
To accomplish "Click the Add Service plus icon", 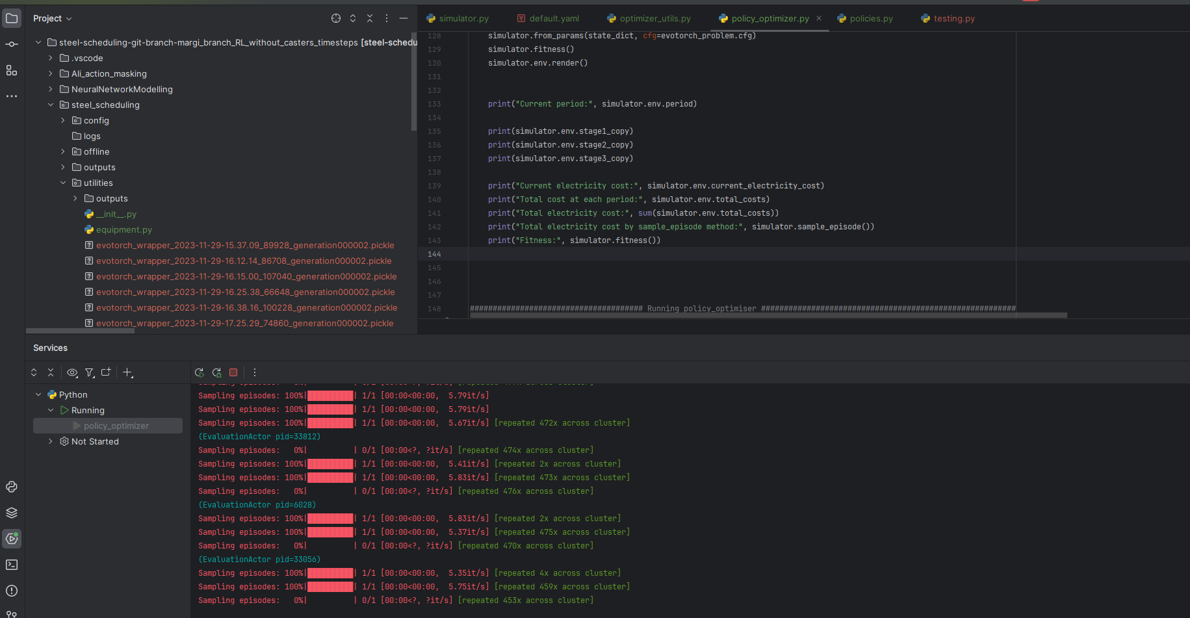I will pos(127,372).
